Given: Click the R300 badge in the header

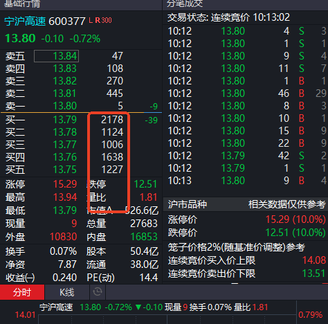Looking at the screenshot, I should pos(103,21).
